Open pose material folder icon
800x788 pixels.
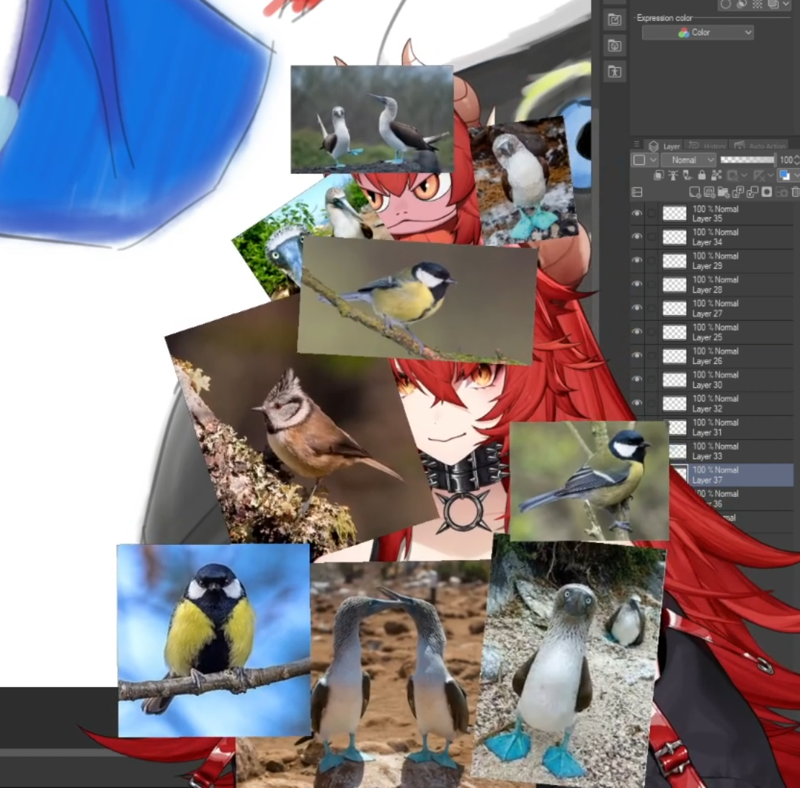click(614, 71)
